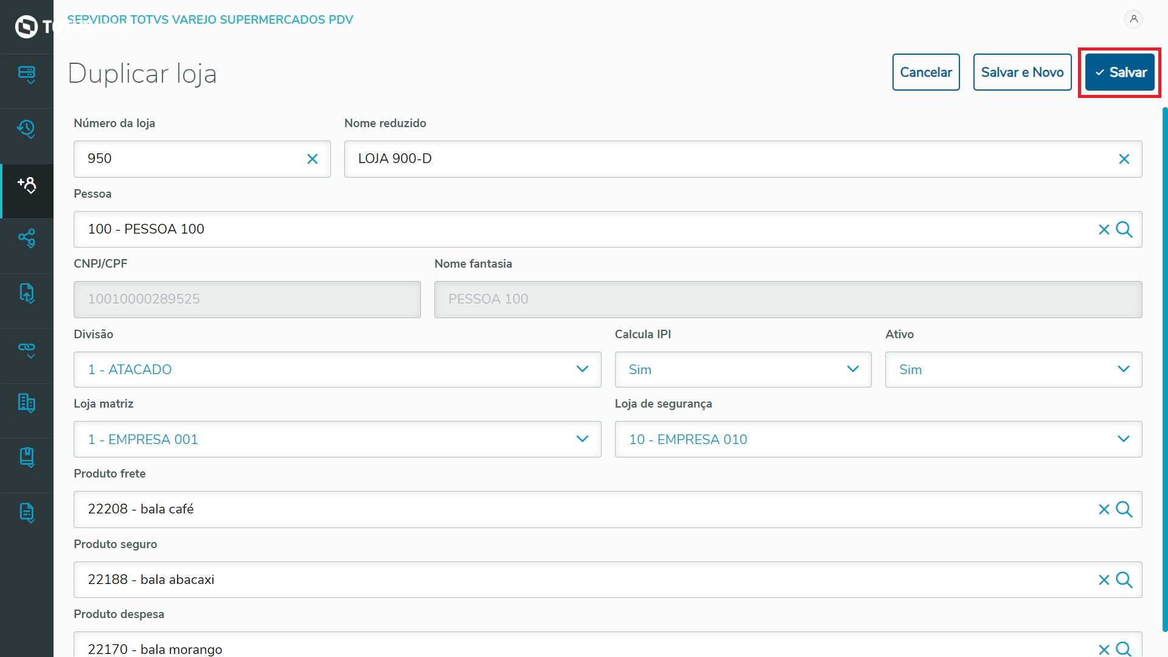Select the add user sidebar icon
The width and height of the screenshot is (1168, 657).
(x=27, y=185)
